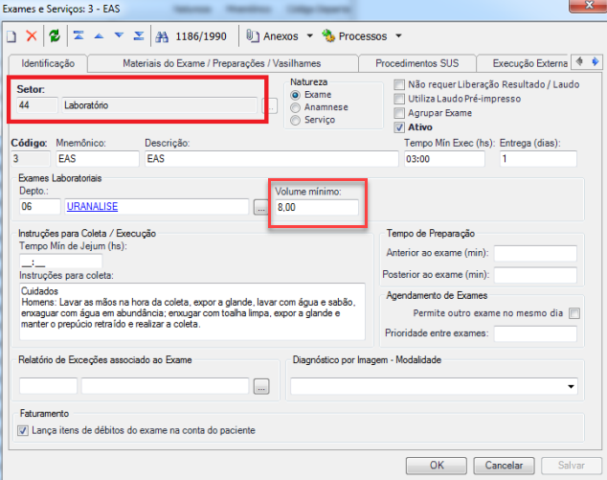Click Posterior ao exame (min) field
The width and height of the screenshot is (607, 480).
[x=535, y=275]
